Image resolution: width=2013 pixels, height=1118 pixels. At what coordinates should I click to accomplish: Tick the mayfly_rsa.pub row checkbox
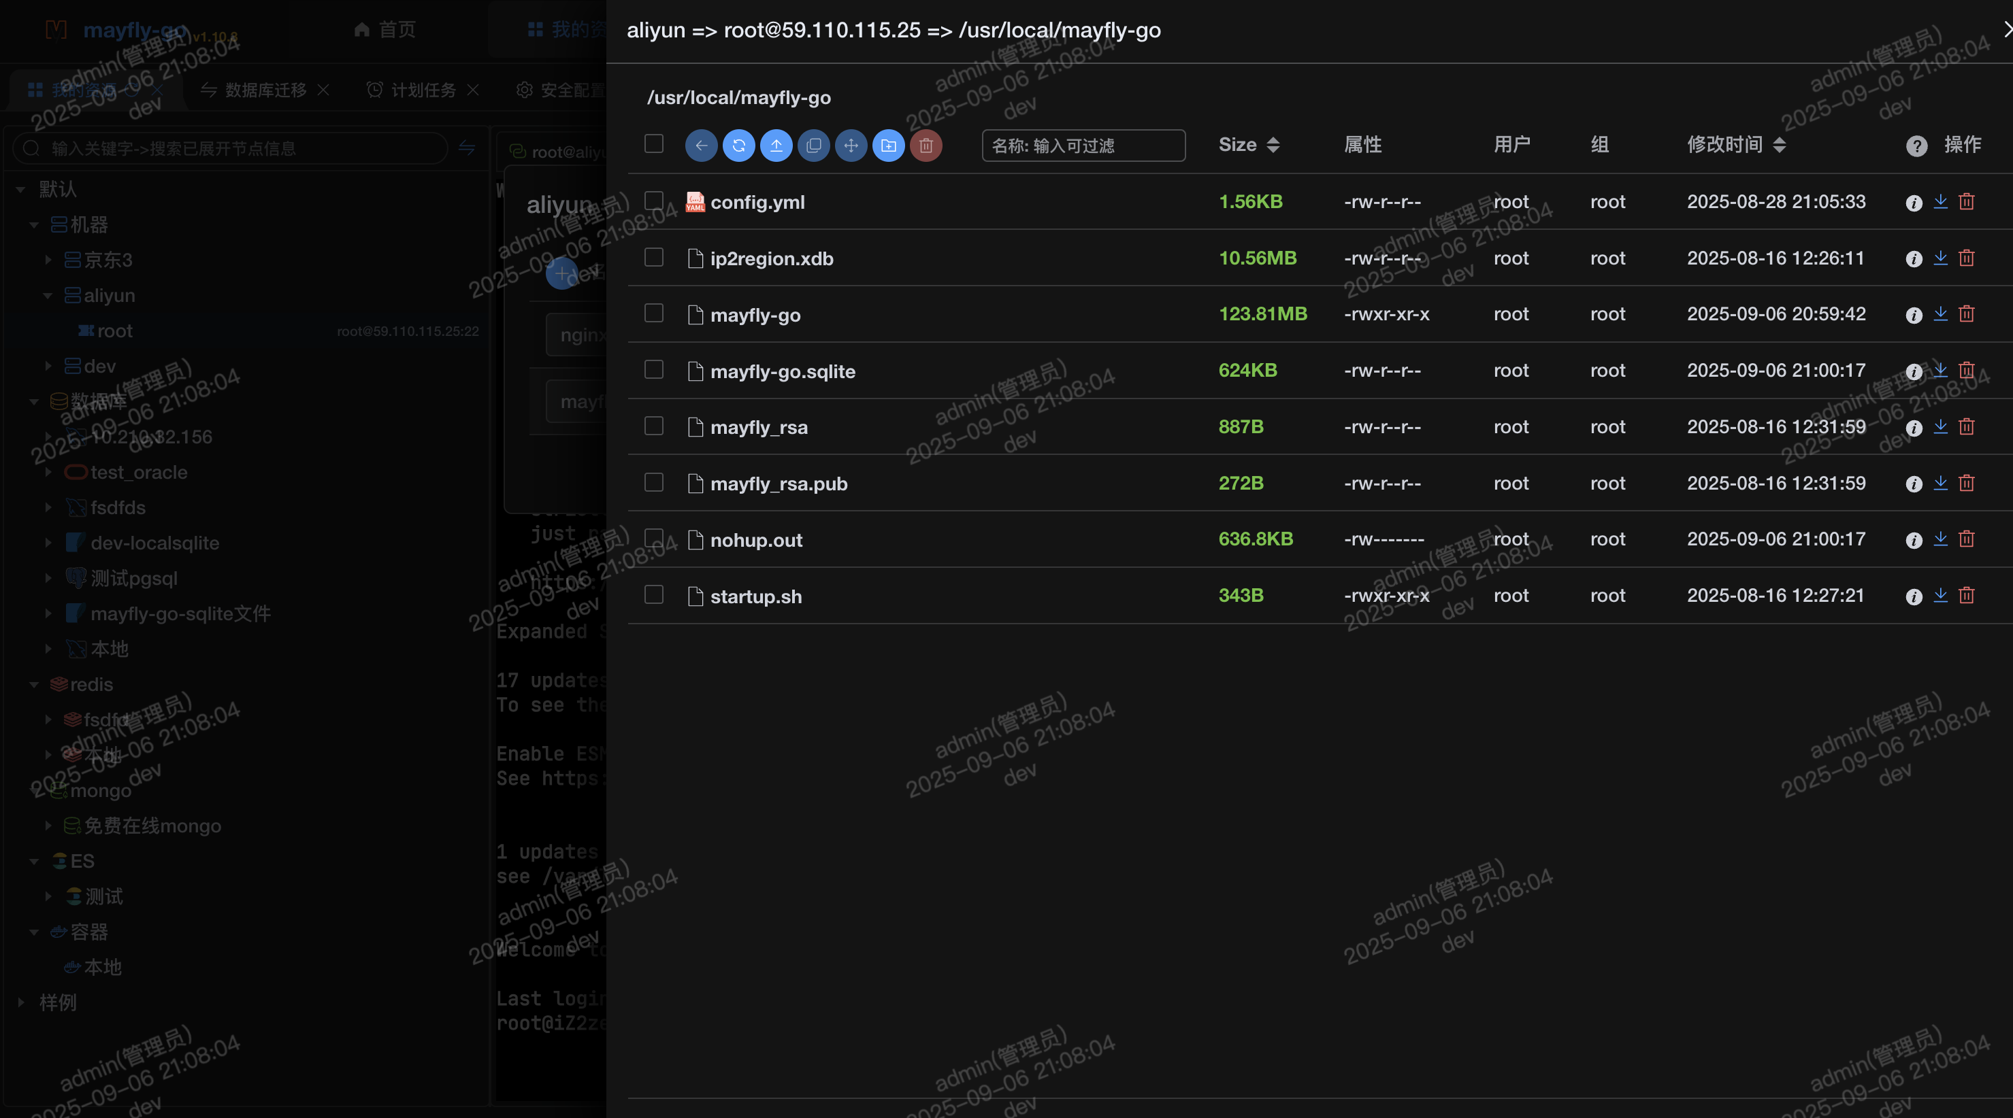(653, 482)
